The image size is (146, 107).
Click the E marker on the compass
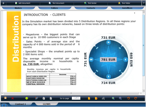pyautogui.click(x=125, y=60)
